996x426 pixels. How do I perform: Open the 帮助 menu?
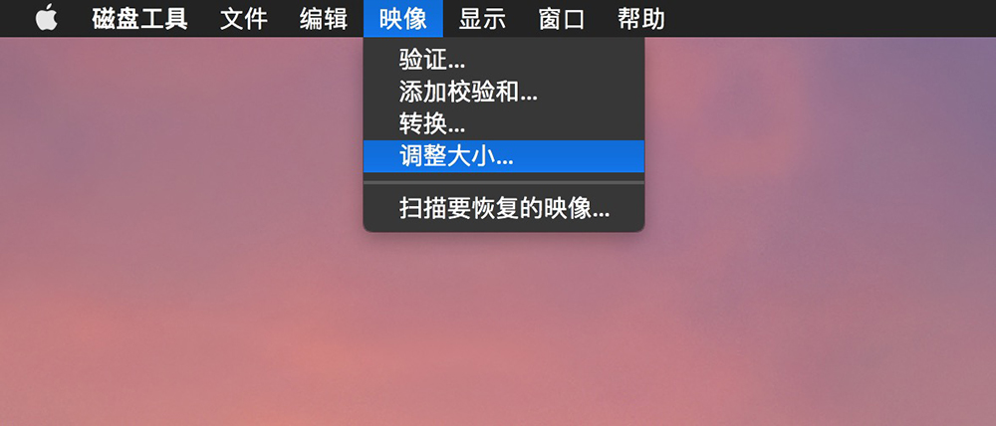[641, 18]
